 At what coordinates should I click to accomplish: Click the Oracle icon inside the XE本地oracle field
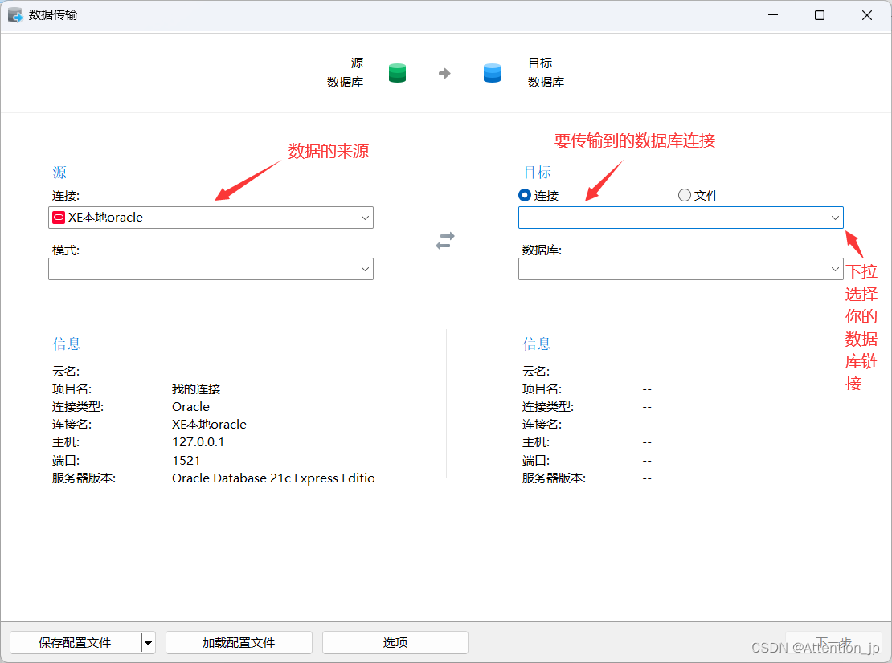point(59,217)
